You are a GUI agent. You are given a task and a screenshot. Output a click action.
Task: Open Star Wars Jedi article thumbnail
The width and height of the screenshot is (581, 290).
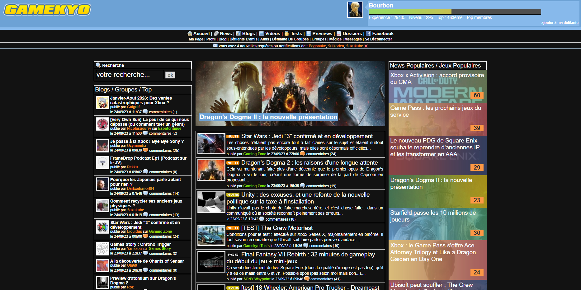[x=211, y=144]
